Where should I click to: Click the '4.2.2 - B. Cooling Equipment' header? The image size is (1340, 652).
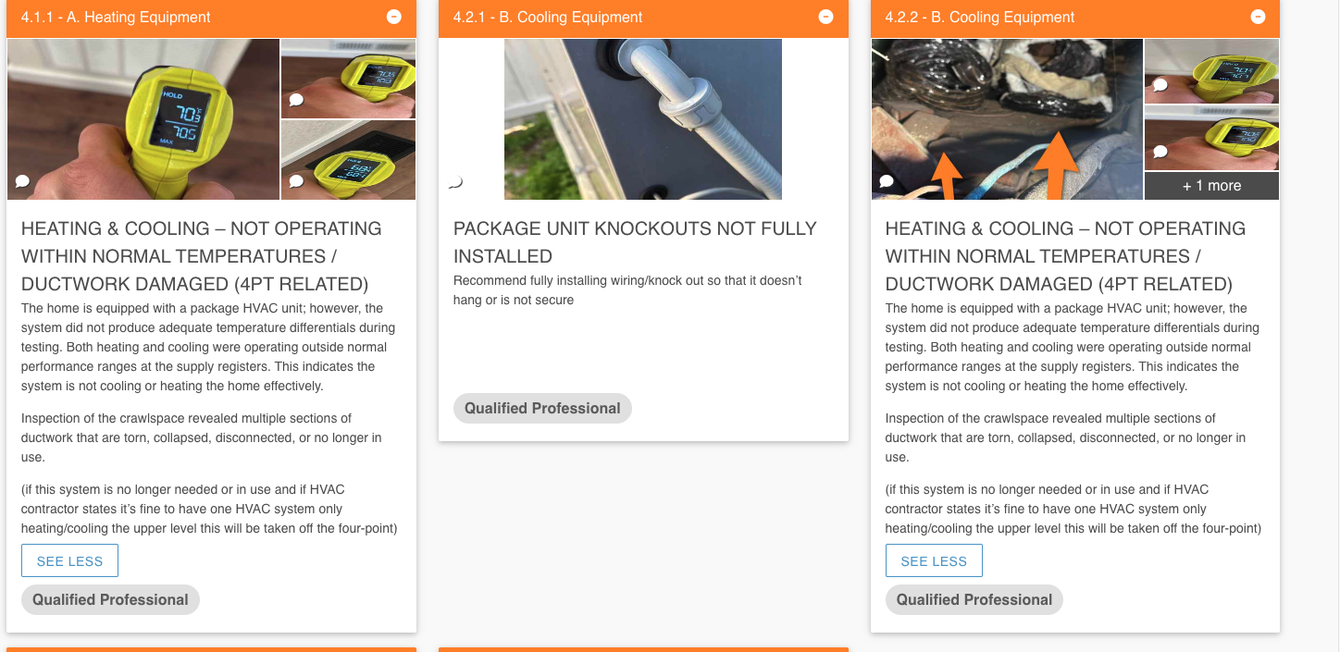coord(1075,18)
